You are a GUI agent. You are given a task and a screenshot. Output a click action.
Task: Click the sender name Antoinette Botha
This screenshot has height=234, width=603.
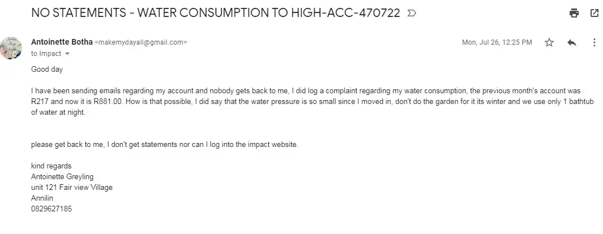click(x=62, y=42)
